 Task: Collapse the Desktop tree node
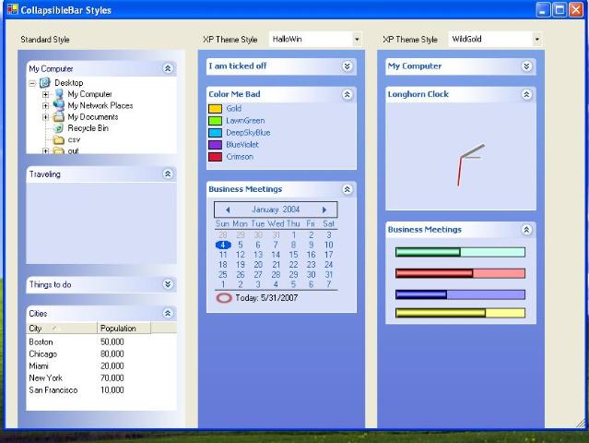(x=32, y=83)
